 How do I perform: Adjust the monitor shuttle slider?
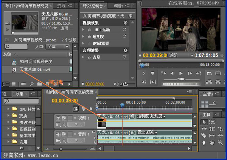[181, 79]
